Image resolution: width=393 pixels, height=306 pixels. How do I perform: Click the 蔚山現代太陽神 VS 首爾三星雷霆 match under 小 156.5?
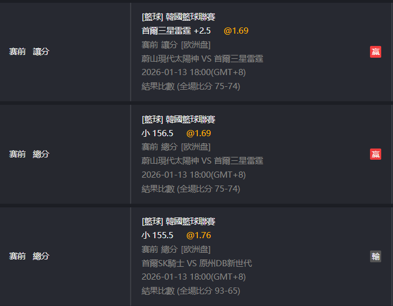(202, 161)
